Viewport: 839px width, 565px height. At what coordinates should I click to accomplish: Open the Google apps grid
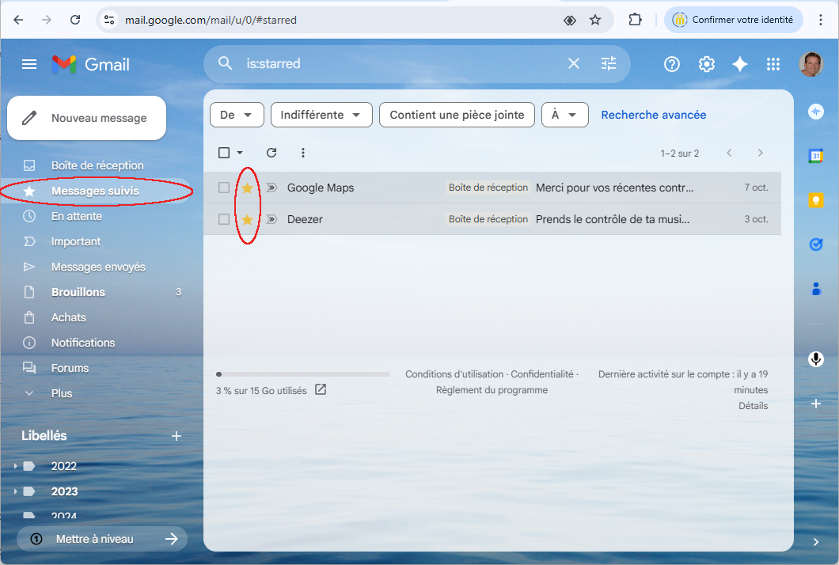point(773,64)
